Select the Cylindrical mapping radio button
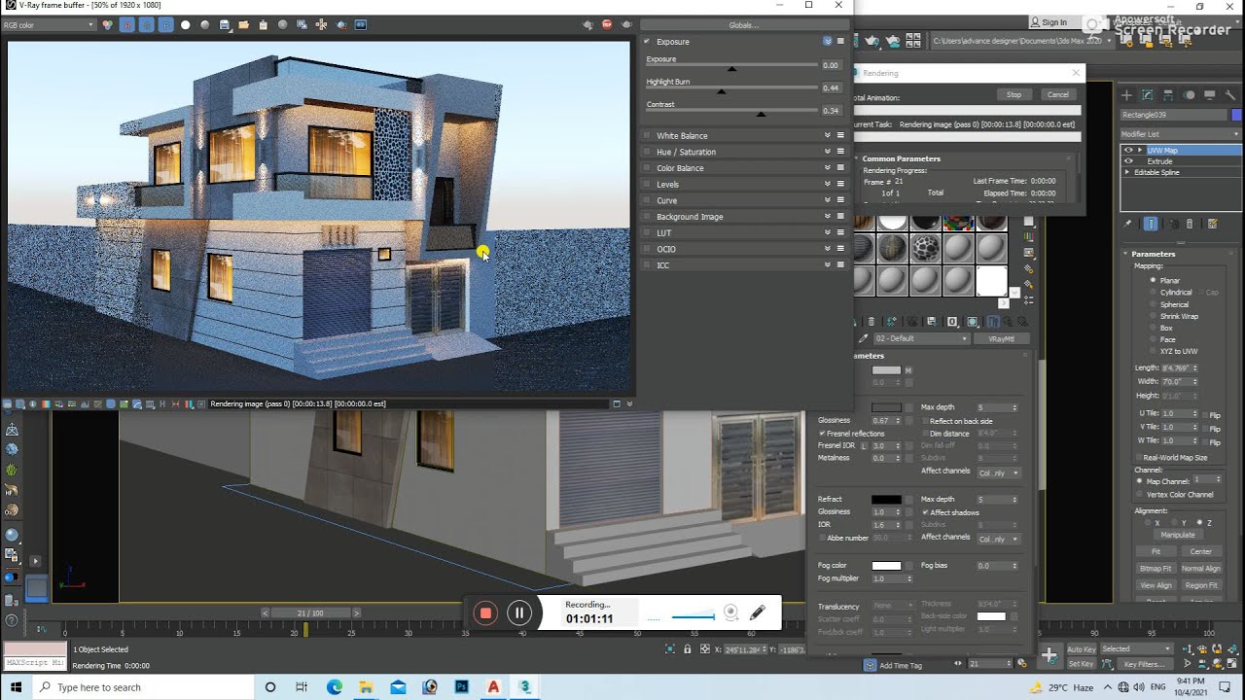This screenshot has height=700, width=1245. pyautogui.click(x=1154, y=292)
